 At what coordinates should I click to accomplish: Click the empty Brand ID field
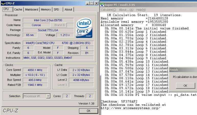(70, 25)
